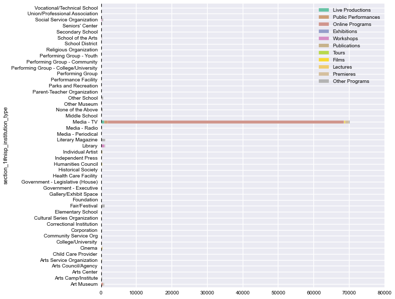Click the Health Care Facility label

coord(75,176)
